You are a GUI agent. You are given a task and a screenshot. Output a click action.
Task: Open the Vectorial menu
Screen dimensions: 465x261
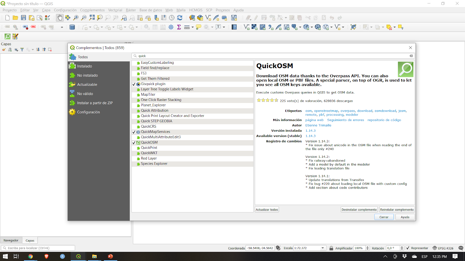[115, 10]
